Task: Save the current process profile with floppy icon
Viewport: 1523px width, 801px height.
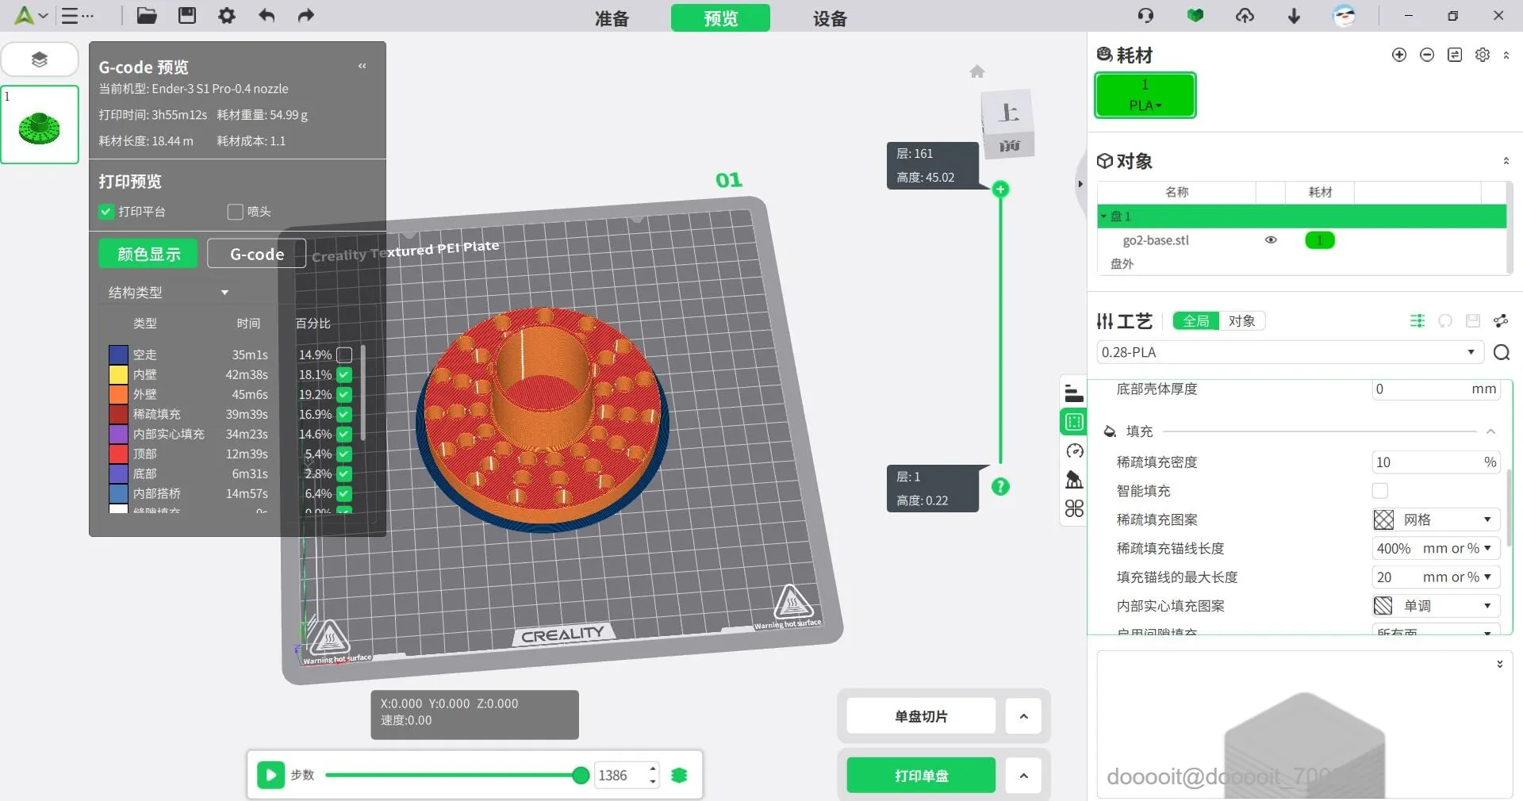Action: (x=1473, y=321)
